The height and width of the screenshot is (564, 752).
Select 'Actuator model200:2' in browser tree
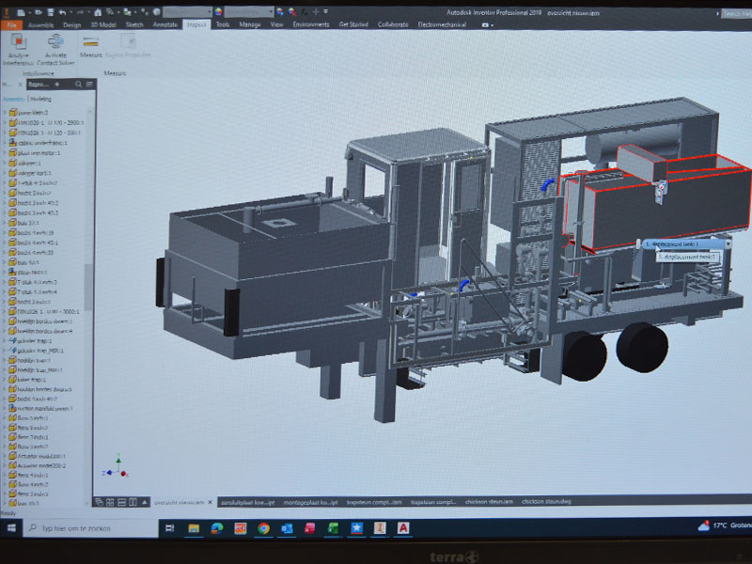(x=38, y=465)
